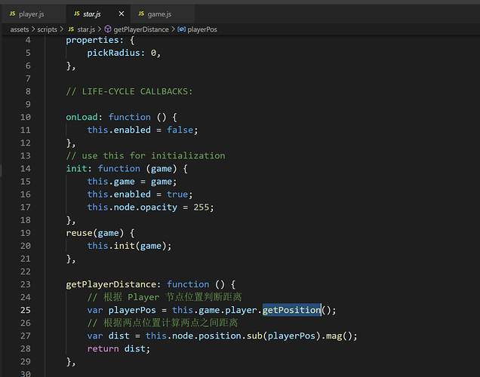Click Chinese comment on line 24
Screen dimensions: 480x377
click(x=165, y=297)
